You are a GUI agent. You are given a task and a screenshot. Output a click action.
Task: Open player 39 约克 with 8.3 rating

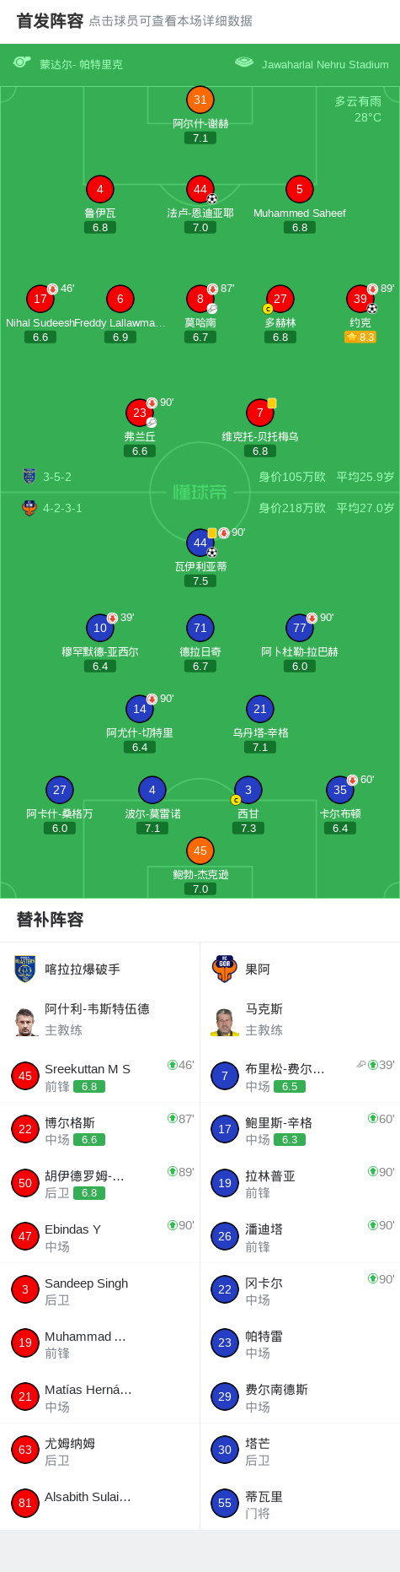coord(360,299)
